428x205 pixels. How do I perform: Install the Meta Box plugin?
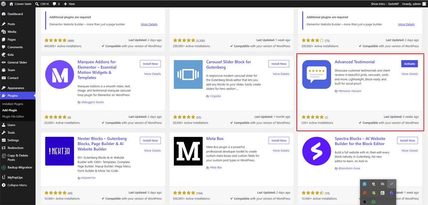(x=279, y=141)
